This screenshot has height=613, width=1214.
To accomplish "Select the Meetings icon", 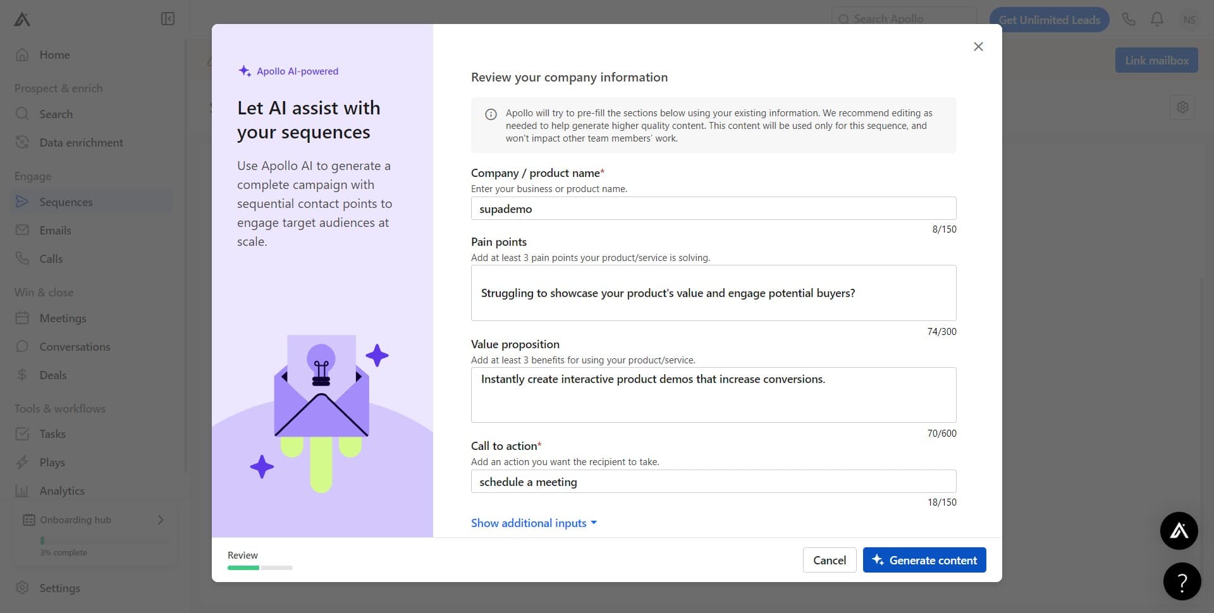I will [22, 318].
